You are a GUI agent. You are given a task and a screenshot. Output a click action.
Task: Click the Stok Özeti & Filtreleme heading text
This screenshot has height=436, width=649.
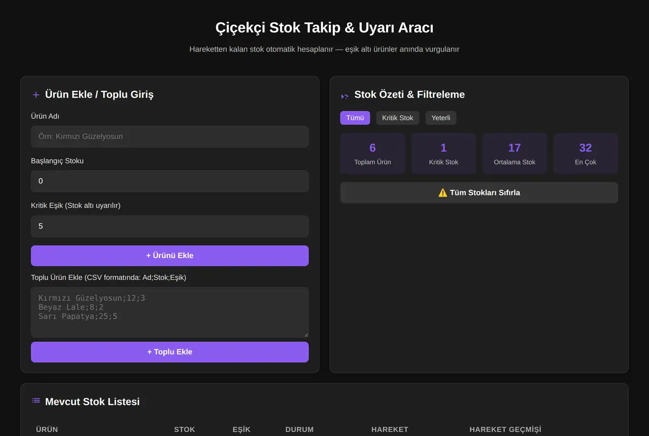tap(409, 95)
